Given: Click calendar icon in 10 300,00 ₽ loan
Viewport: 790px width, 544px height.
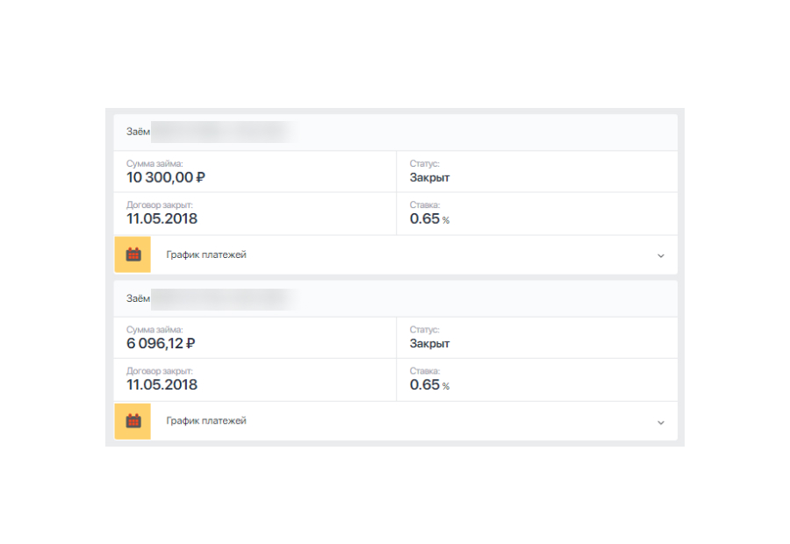Looking at the screenshot, I should pyautogui.click(x=133, y=254).
